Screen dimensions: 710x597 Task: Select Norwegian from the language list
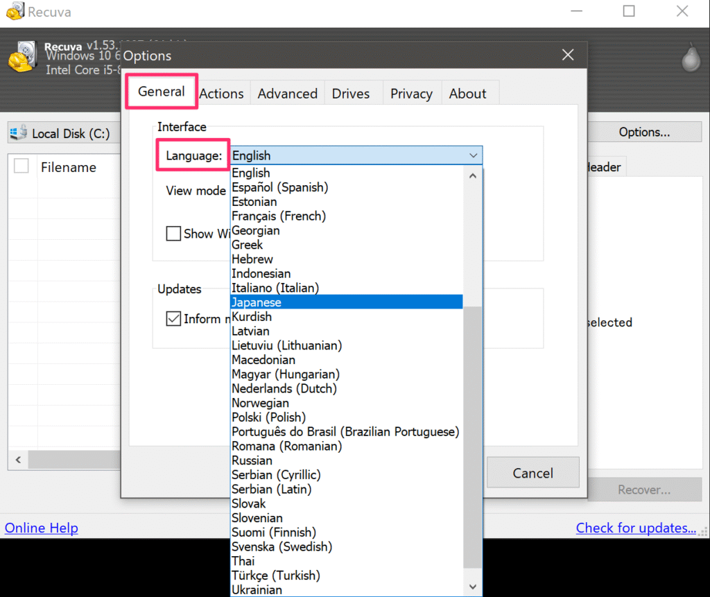pyautogui.click(x=347, y=403)
